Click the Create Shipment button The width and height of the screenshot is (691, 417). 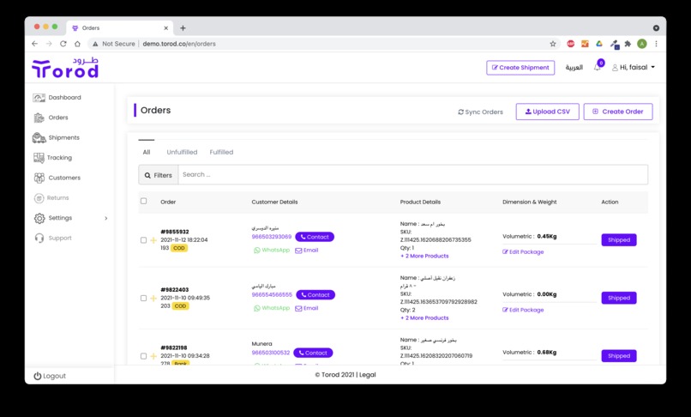coord(520,68)
